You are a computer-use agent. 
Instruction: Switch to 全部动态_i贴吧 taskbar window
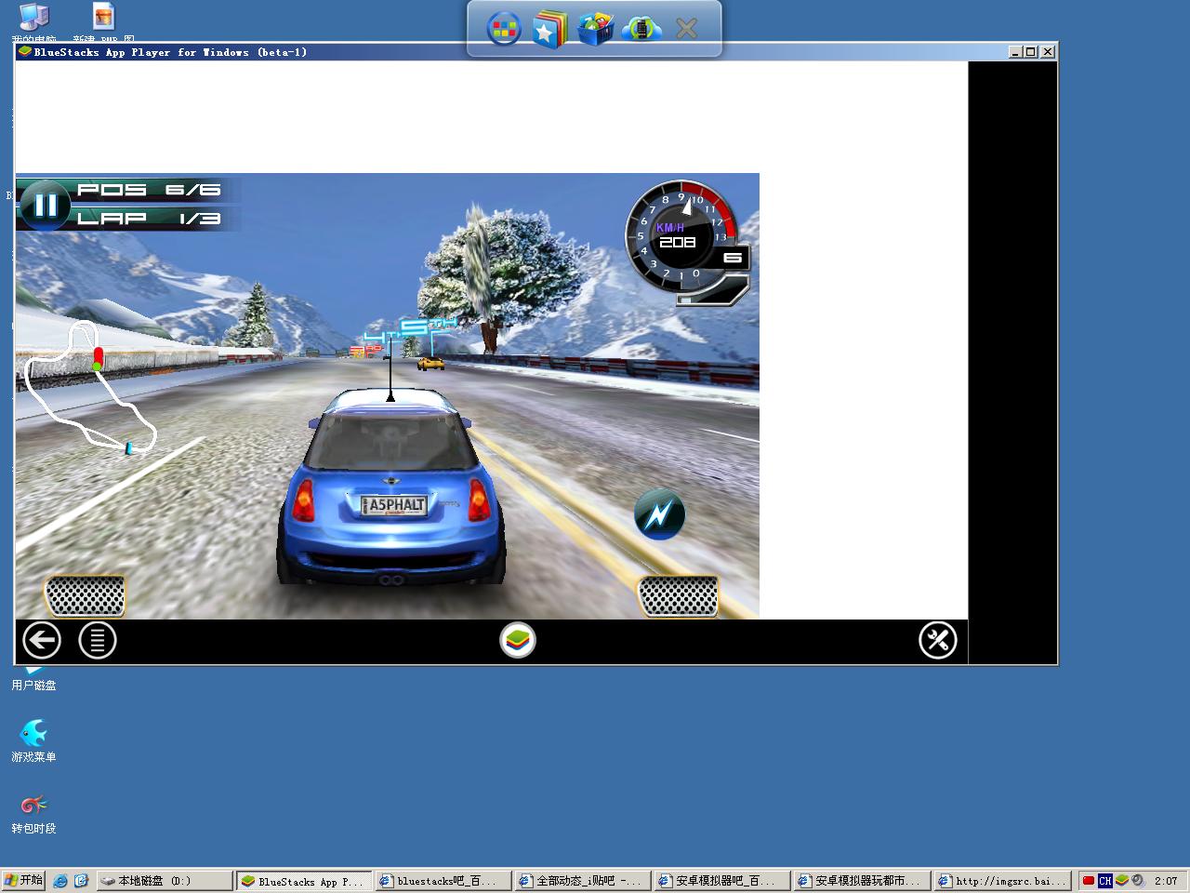(583, 881)
